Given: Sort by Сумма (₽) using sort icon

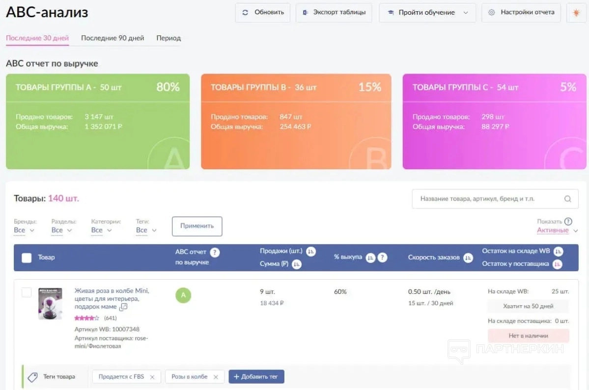Looking at the screenshot, I should click(x=296, y=264).
